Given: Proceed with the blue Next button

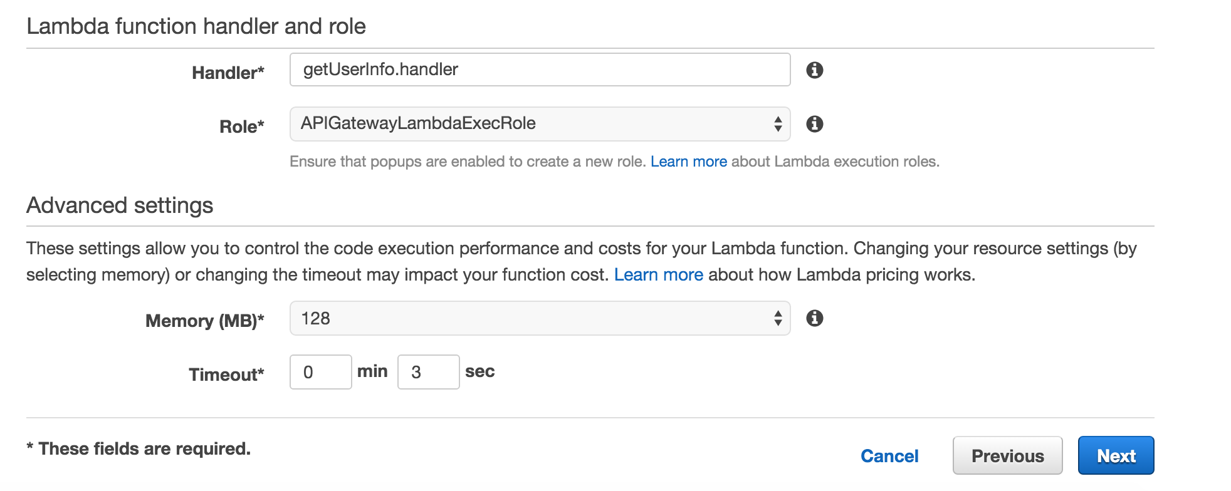Looking at the screenshot, I should (x=1116, y=455).
